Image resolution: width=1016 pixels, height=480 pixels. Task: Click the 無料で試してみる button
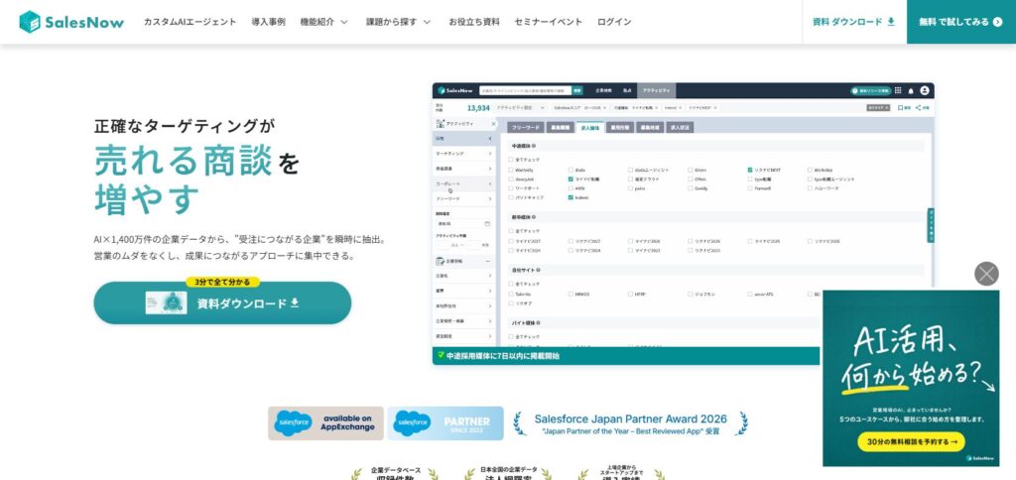tap(960, 22)
